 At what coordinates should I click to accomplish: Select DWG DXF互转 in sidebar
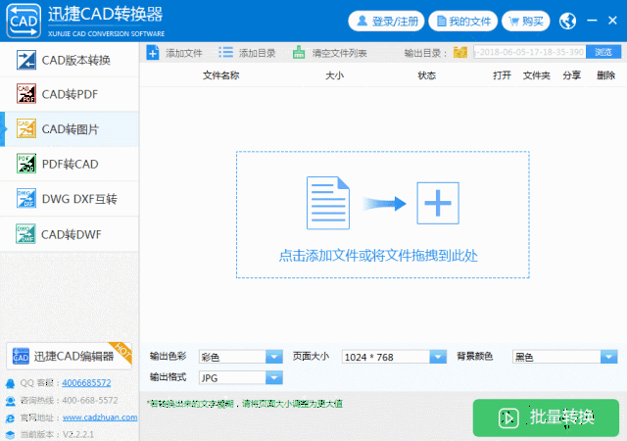70,199
